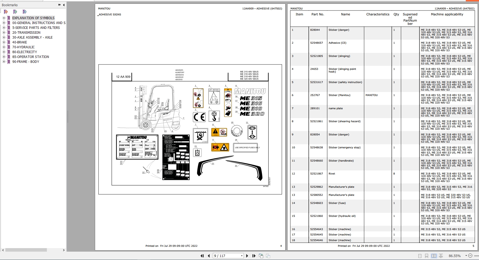479x260 pixels.
Task: Go to the first page
Action: point(202,256)
